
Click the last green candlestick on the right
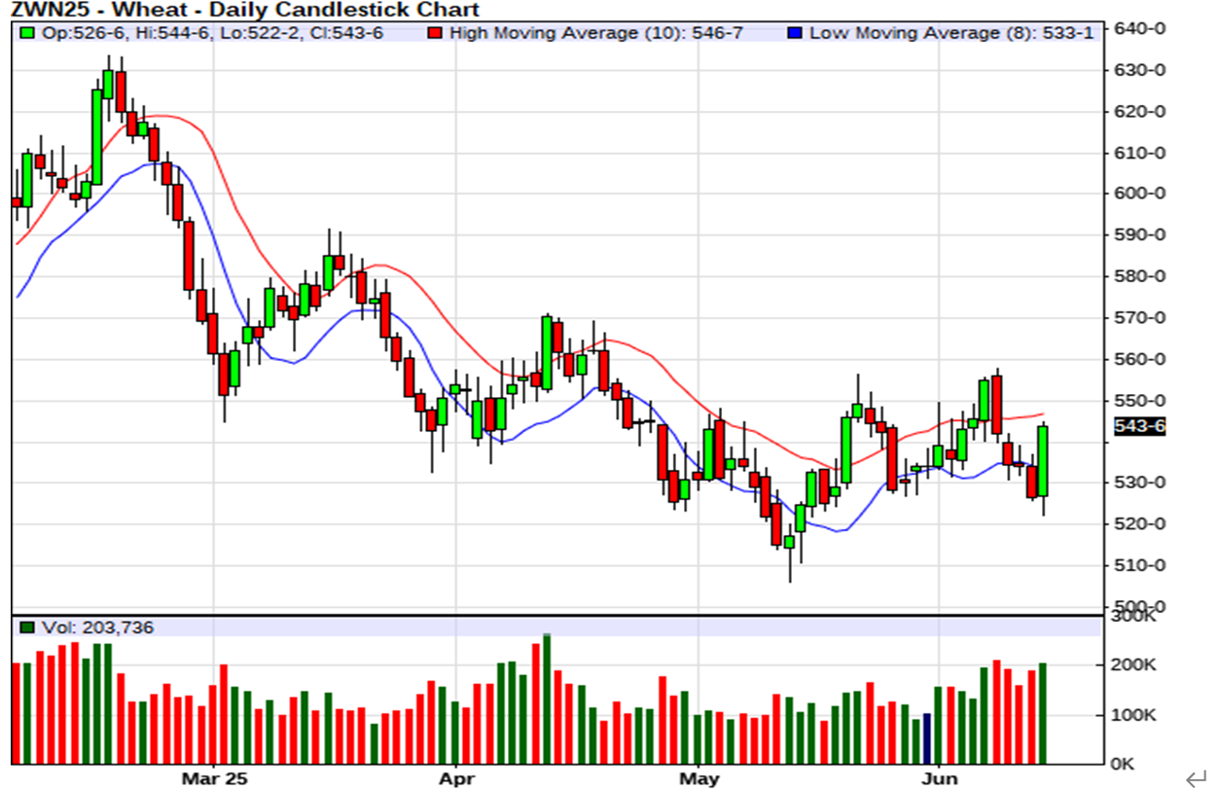[x=1043, y=460]
